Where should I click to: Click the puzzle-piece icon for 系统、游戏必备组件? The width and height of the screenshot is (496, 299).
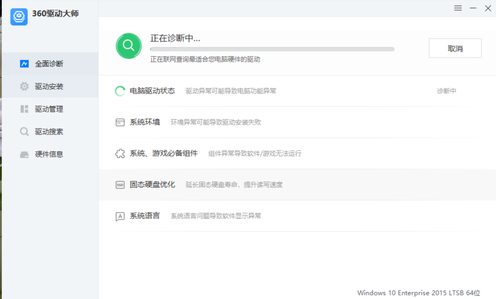click(120, 154)
